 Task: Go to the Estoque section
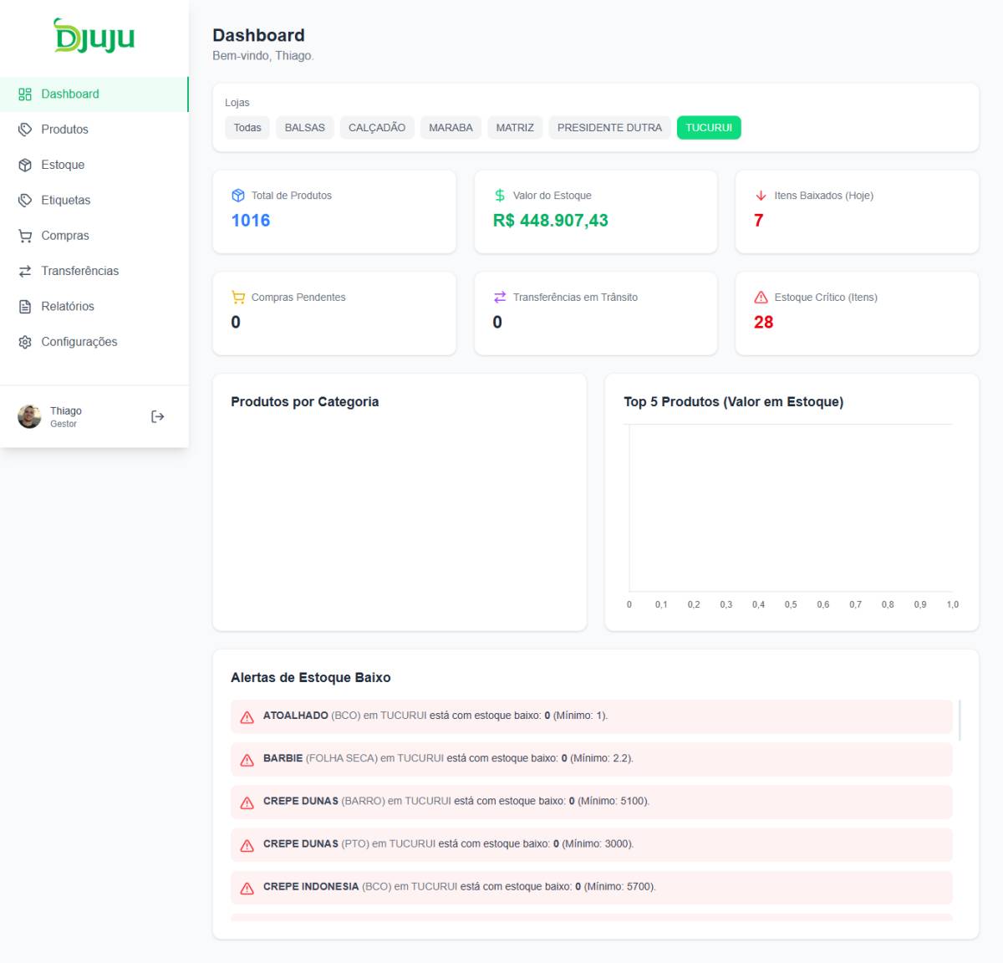(94, 165)
